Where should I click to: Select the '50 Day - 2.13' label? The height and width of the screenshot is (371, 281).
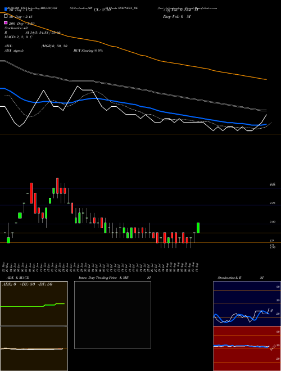coord(20,17)
